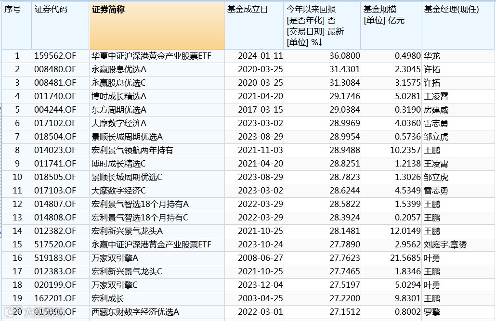Click fund size value 10.2357

(405, 150)
